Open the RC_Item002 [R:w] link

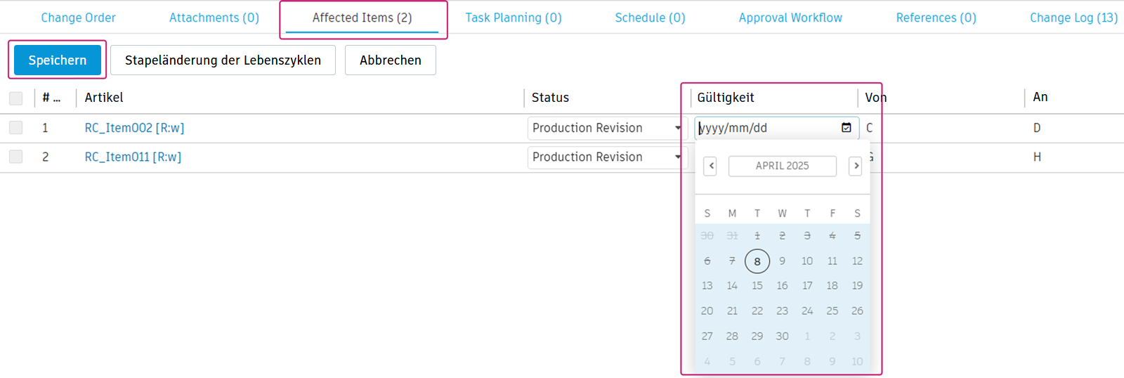134,128
